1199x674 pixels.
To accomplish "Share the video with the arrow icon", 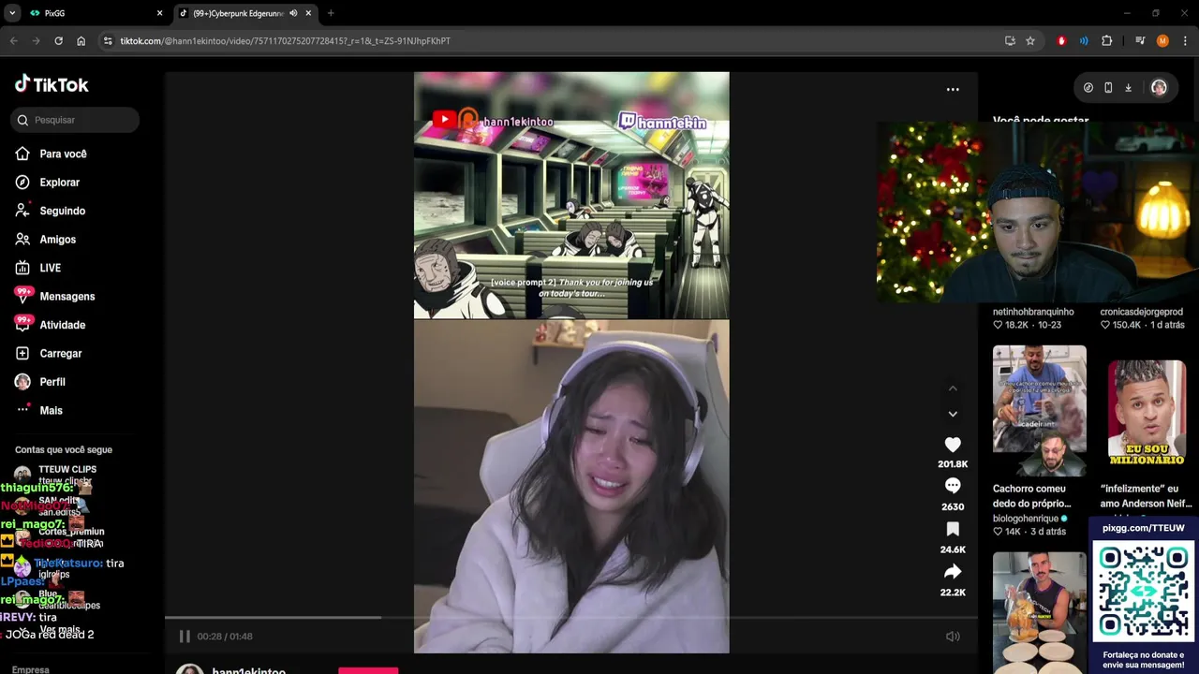I will [x=953, y=571].
